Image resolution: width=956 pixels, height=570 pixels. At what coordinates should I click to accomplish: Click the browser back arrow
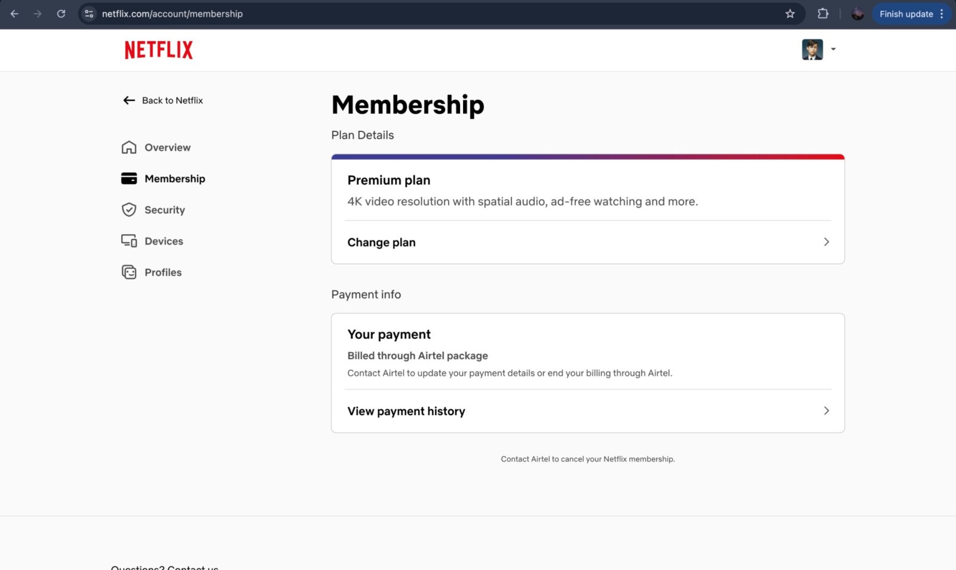click(14, 14)
